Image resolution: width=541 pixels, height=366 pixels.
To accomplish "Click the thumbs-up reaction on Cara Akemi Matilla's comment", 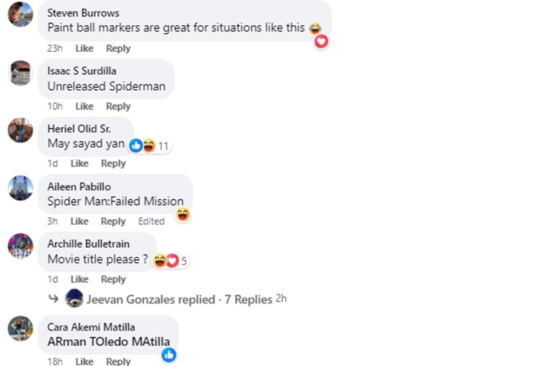I will [x=169, y=354].
